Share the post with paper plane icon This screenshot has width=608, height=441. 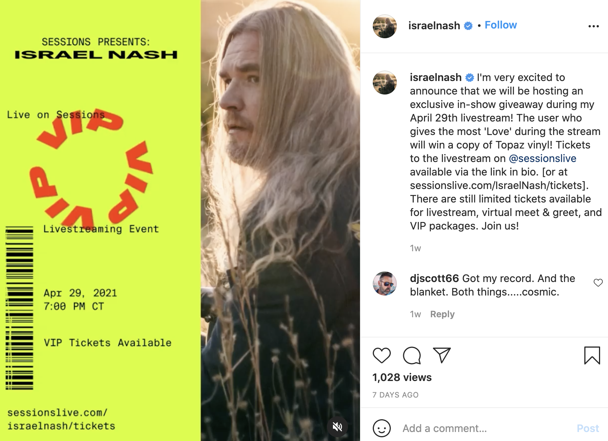pyautogui.click(x=442, y=355)
